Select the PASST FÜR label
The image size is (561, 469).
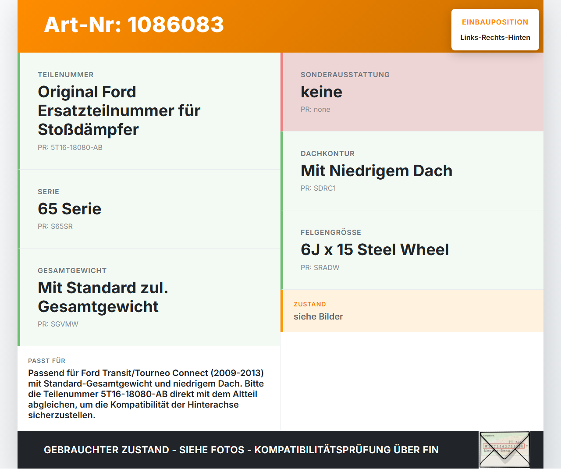[47, 361]
